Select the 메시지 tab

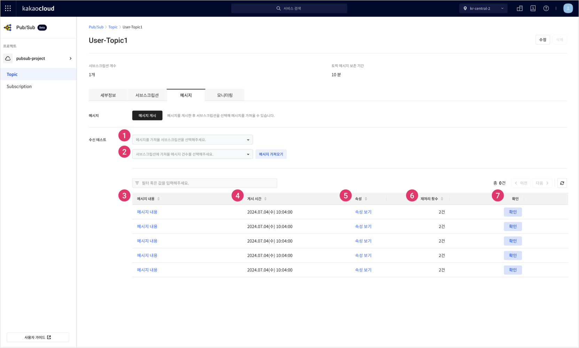click(x=186, y=95)
